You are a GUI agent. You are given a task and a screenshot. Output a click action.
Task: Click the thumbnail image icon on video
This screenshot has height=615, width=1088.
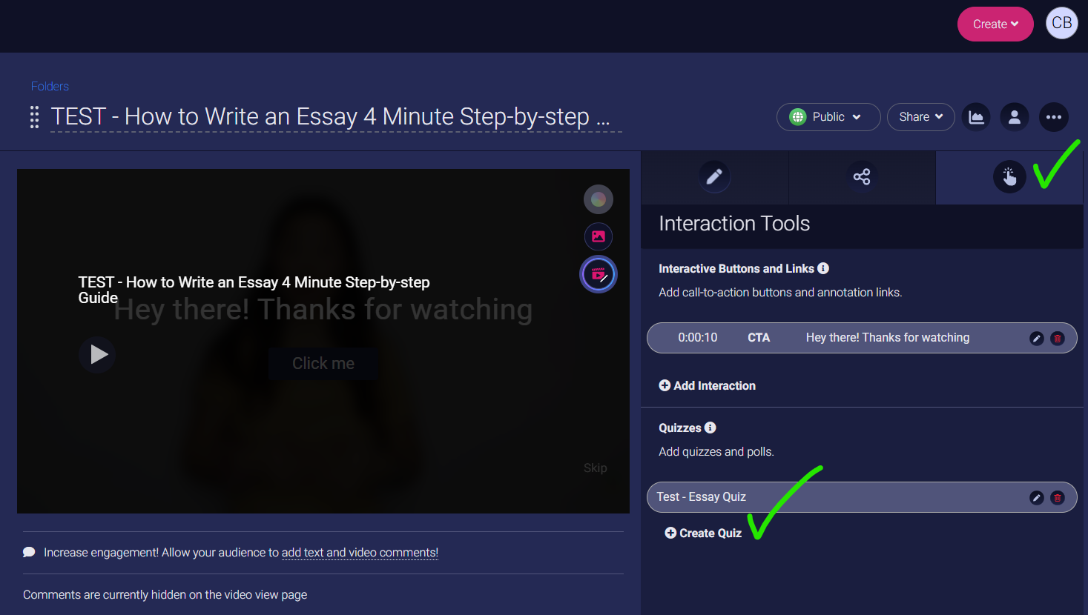tap(598, 236)
